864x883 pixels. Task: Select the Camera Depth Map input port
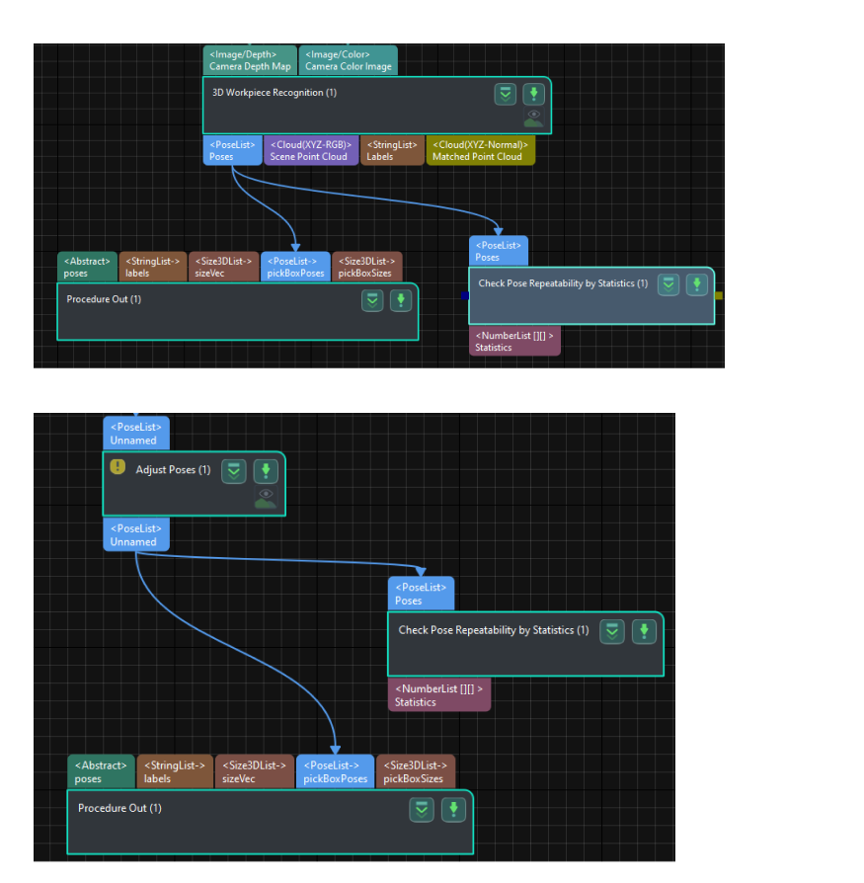(249, 60)
